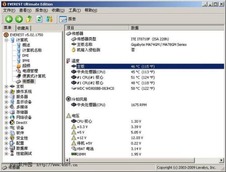Click the 性能测试 hourglass icon in the tree
This screenshot has width=226, height=172.
coord(12,153)
